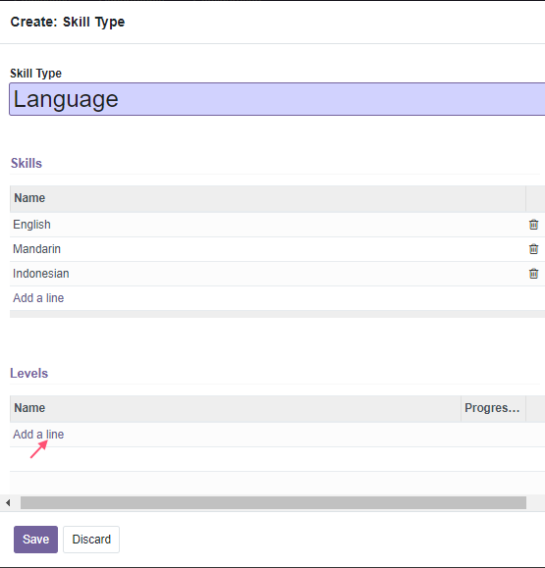Delete the English skill row
The height and width of the screenshot is (568, 545).
tap(533, 225)
